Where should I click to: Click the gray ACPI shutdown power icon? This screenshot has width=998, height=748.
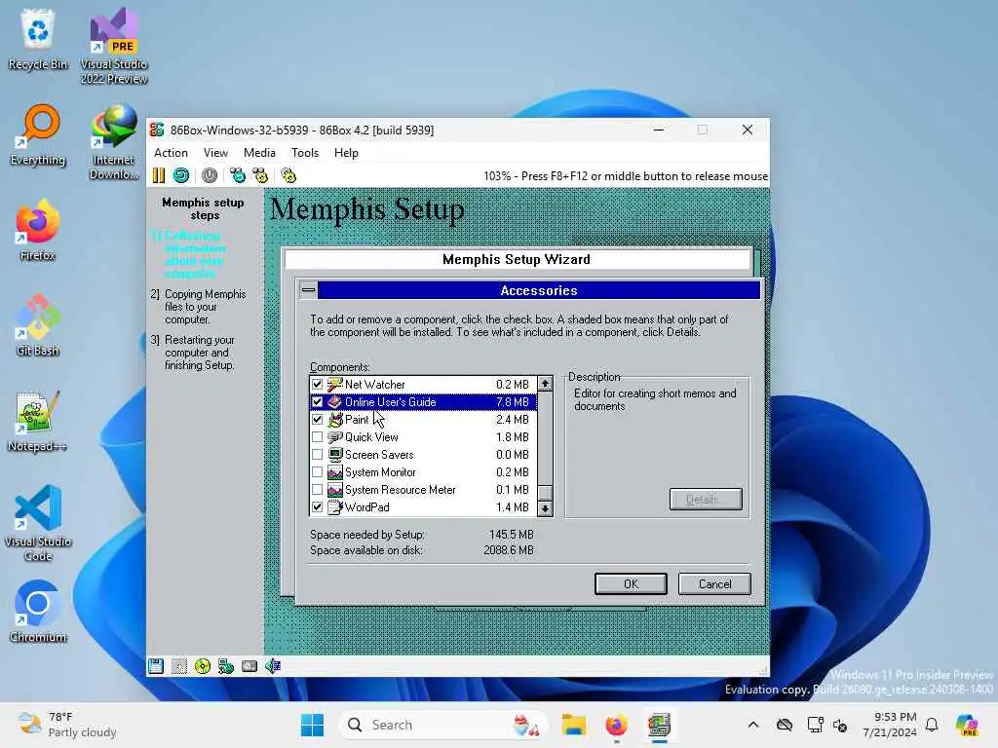[x=210, y=175]
